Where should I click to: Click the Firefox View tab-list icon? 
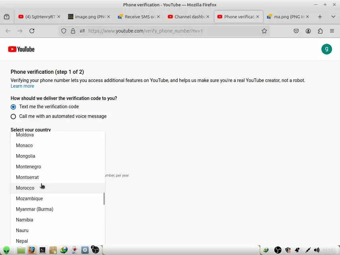click(x=7, y=17)
